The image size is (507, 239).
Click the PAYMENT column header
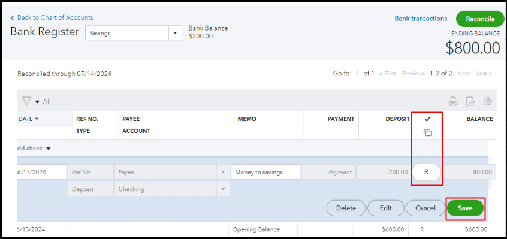pyautogui.click(x=341, y=119)
